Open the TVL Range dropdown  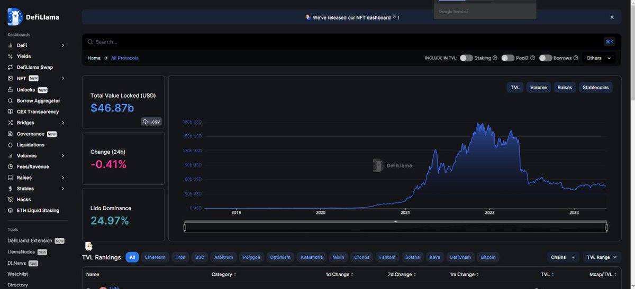click(x=602, y=257)
